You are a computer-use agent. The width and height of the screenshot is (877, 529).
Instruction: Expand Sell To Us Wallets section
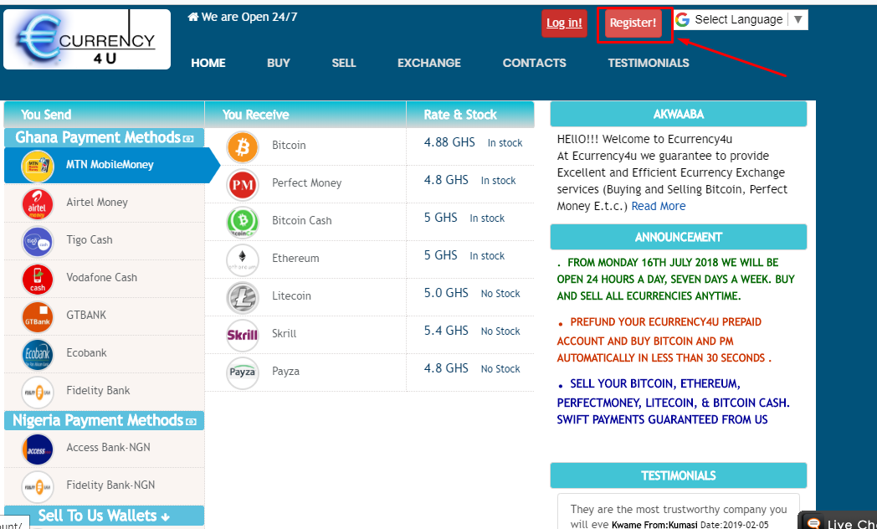tap(104, 516)
